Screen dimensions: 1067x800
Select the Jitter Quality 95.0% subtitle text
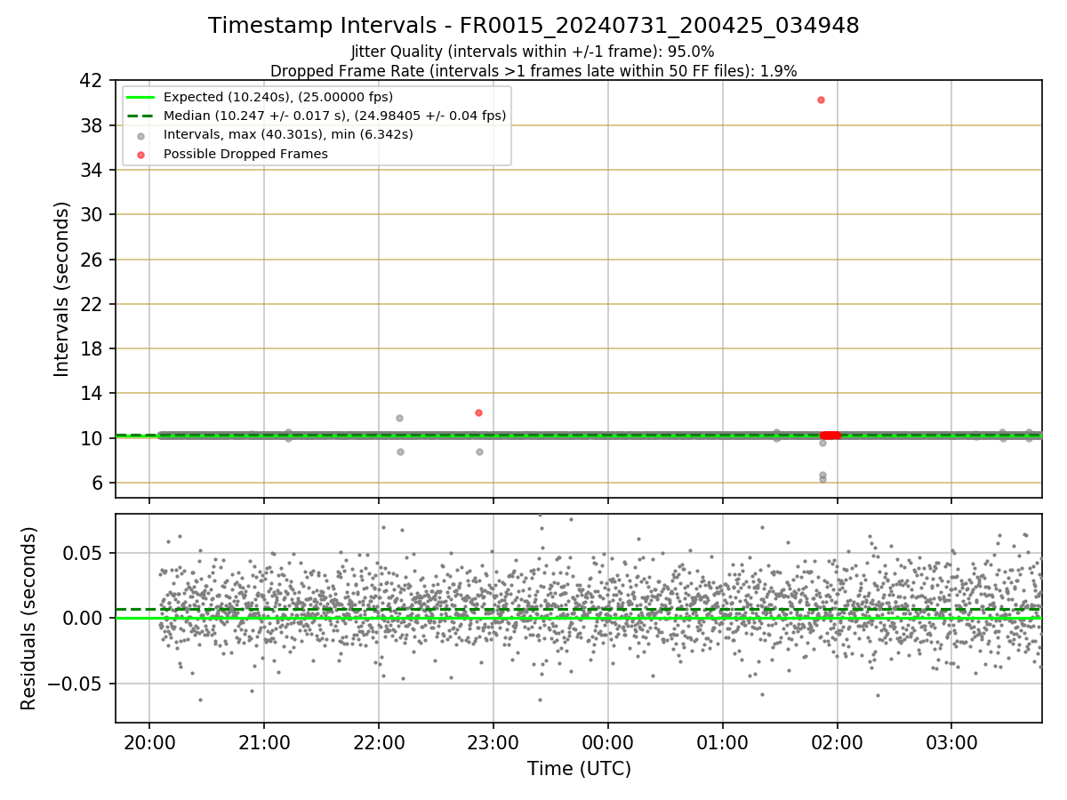(533, 52)
